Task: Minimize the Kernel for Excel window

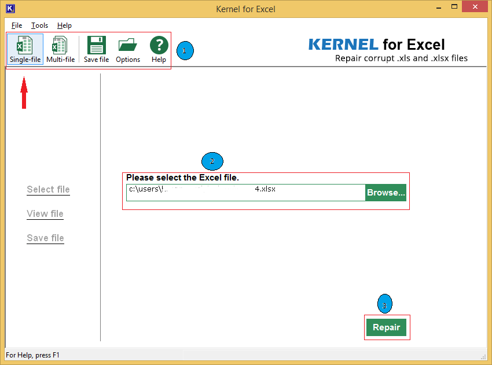Action: 439,7
